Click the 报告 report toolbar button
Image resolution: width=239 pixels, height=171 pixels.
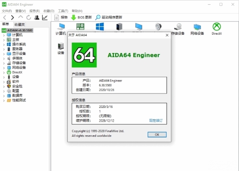61,17
